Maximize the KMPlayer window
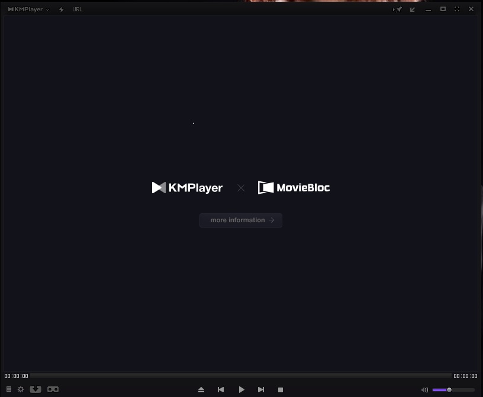This screenshot has width=483, height=397. click(443, 9)
